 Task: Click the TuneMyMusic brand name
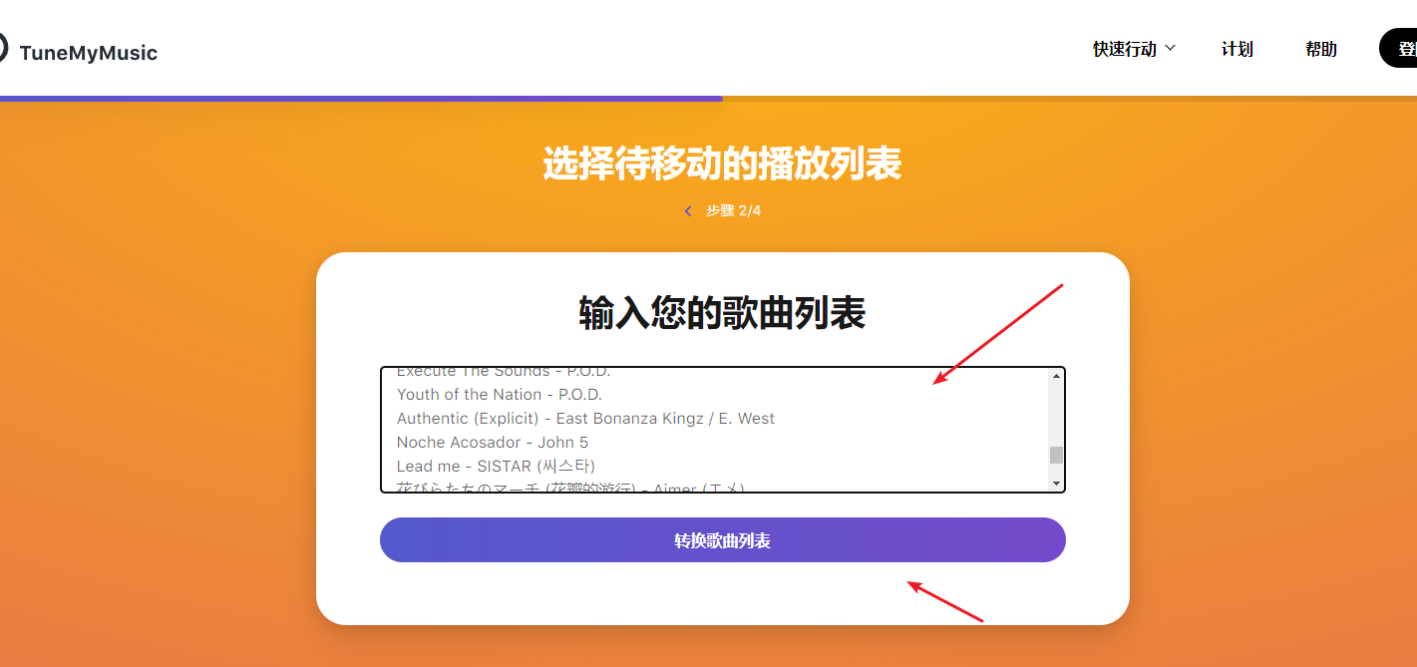point(88,53)
